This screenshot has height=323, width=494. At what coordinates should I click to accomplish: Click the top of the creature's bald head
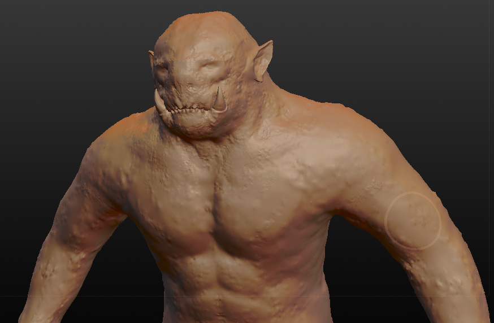click(198, 25)
